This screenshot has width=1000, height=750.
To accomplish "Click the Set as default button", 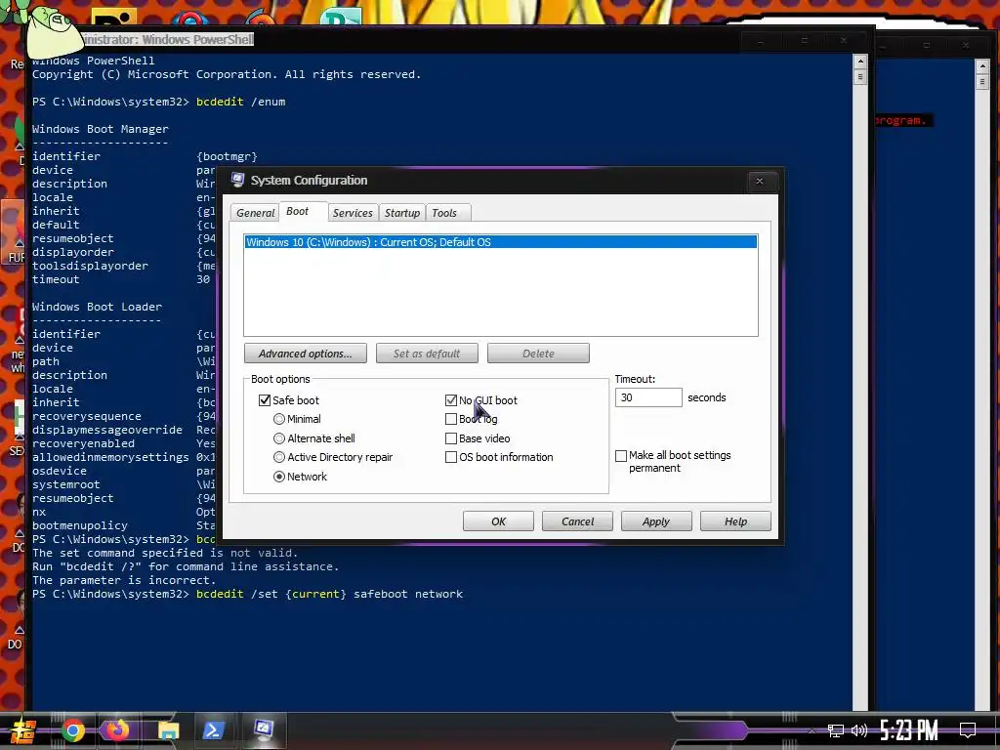I will 427,354.
